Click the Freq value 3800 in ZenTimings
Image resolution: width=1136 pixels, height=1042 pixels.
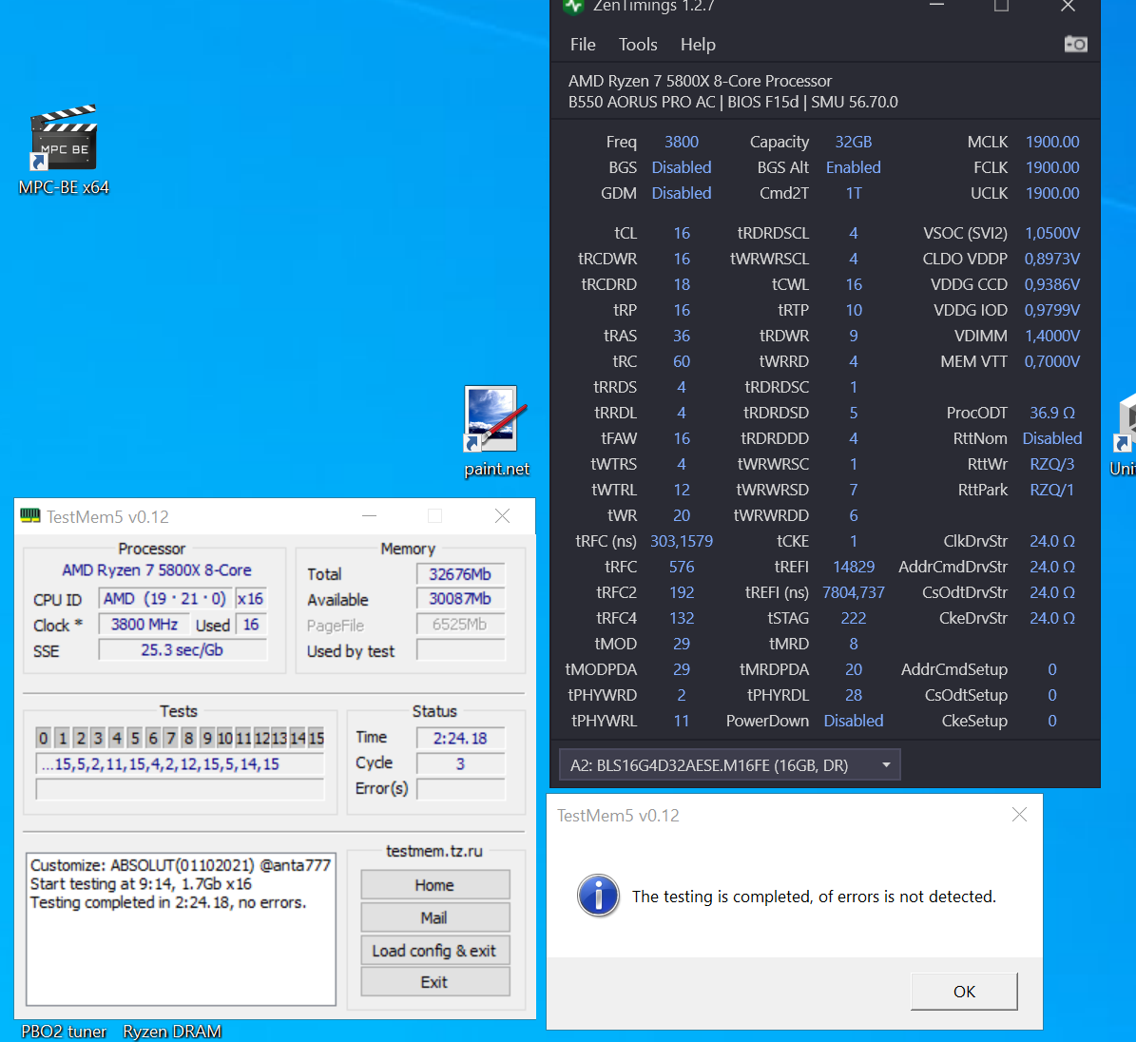click(681, 142)
